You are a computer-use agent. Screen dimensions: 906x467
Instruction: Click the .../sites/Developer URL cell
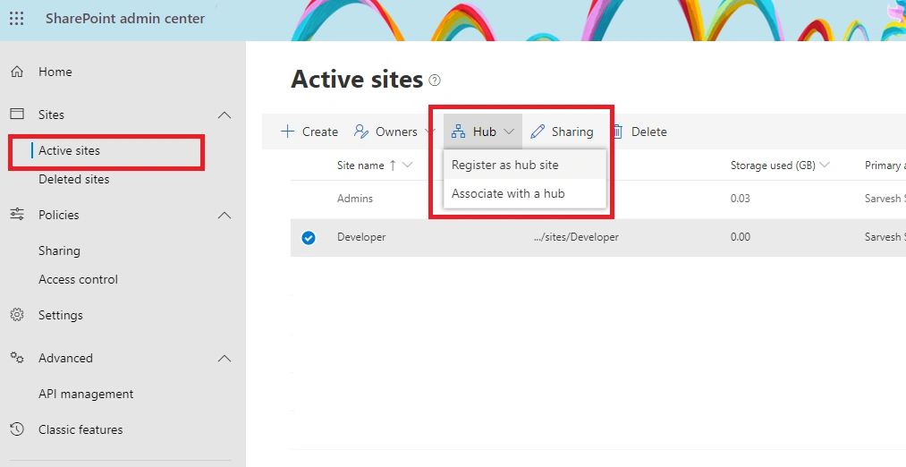(x=576, y=237)
